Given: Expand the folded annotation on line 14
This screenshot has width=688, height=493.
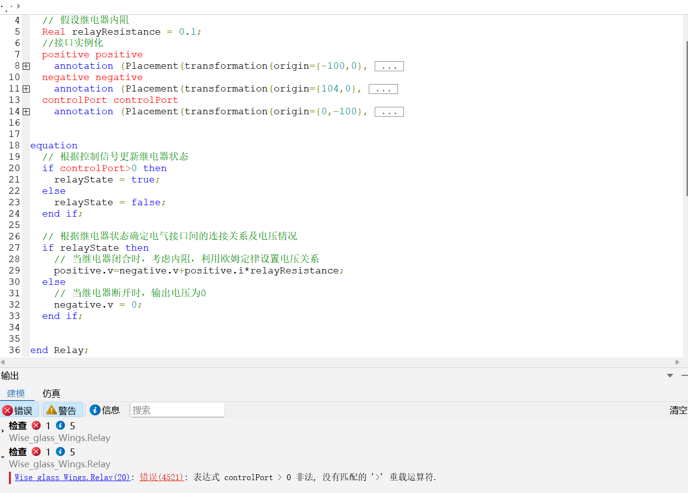Looking at the screenshot, I should click(x=26, y=112).
